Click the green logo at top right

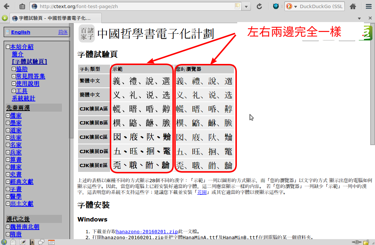(x=368, y=33)
